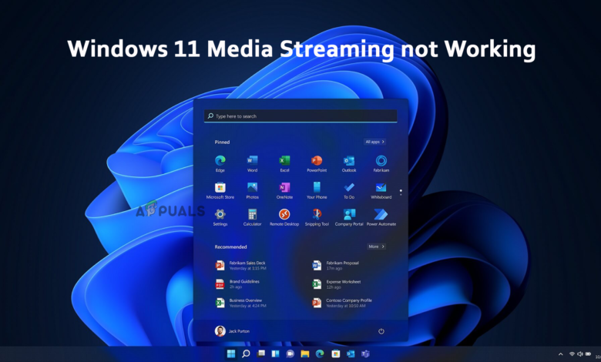Viewport: 601px width, 362px height.
Task: Launch Microsoft Store from pinned apps
Action: coord(220,190)
